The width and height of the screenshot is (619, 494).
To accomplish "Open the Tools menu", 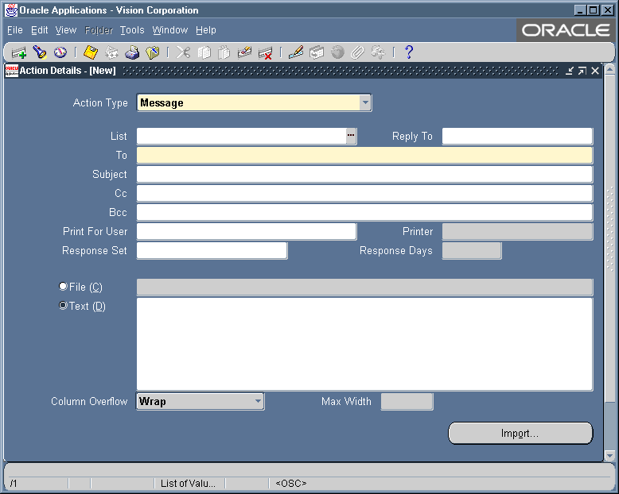I will coord(132,30).
